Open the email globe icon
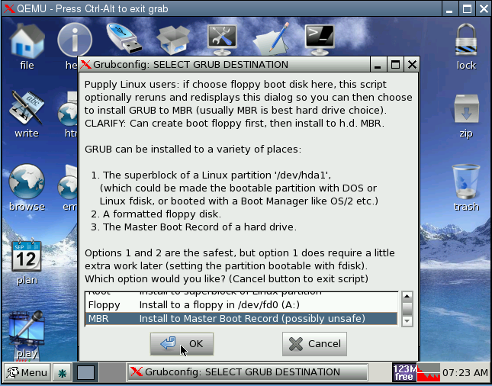The height and width of the screenshot is (386, 492). pyautogui.click(x=68, y=183)
